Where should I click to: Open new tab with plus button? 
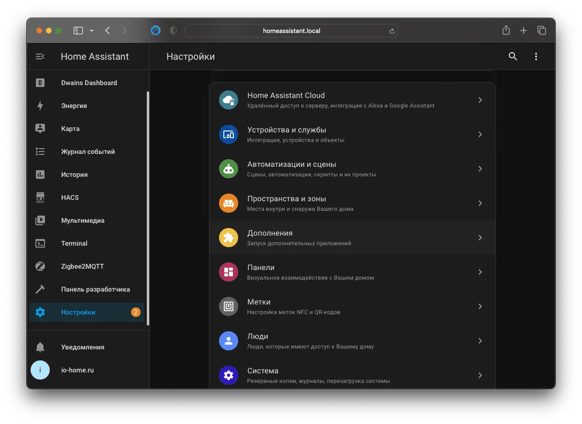[x=524, y=31]
